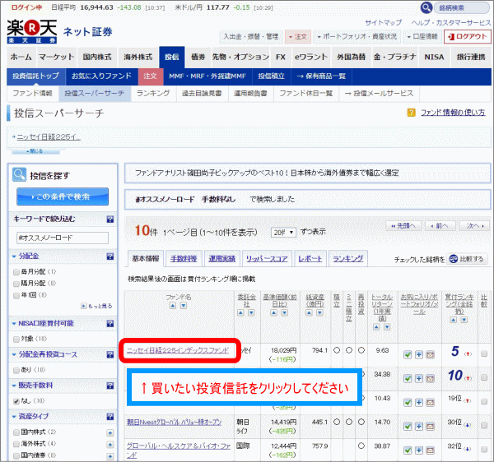Click the 銘柄検索 search box
The width and height of the screenshot is (494, 462).
point(461,8)
